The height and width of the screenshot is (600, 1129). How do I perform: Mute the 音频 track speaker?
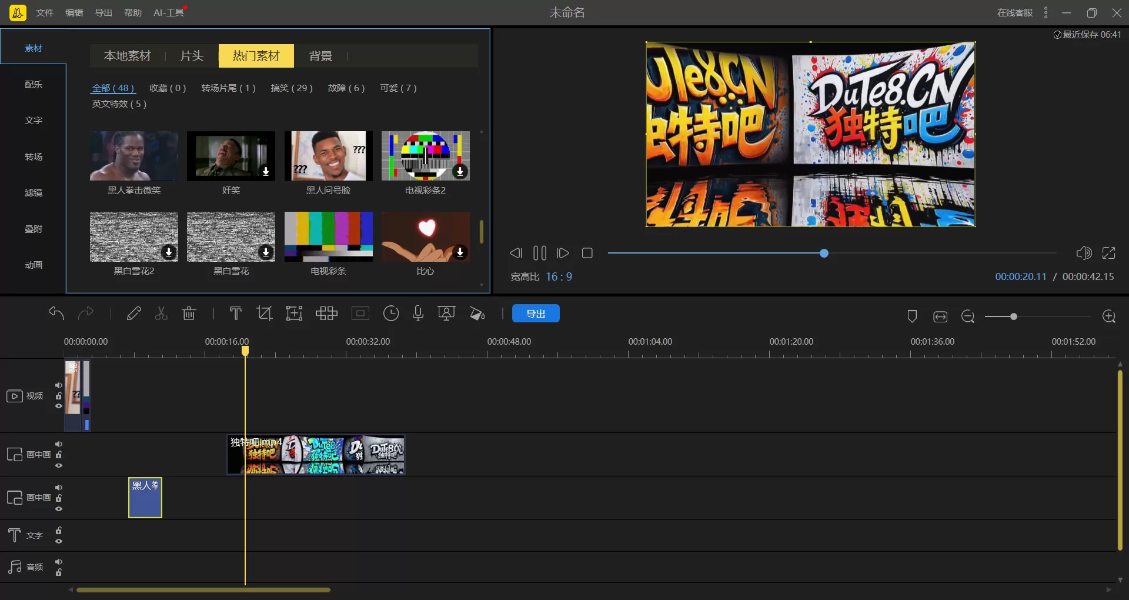59,562
